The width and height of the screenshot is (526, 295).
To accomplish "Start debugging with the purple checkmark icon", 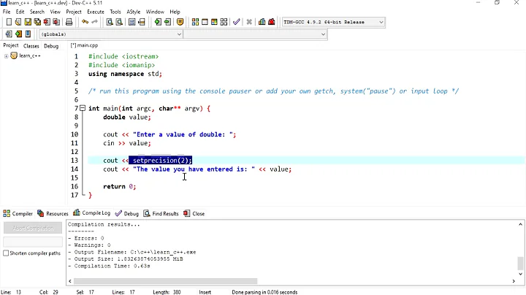I will tap(237, 22).
